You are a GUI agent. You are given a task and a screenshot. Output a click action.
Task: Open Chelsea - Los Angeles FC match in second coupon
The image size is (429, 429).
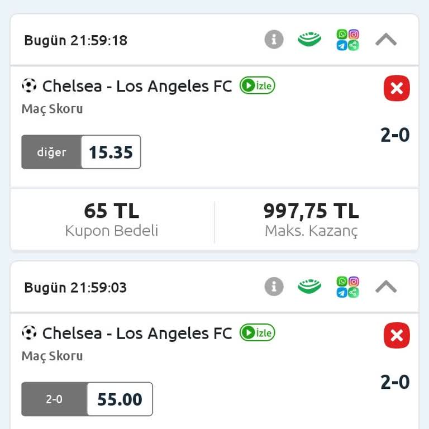[136, 333]
